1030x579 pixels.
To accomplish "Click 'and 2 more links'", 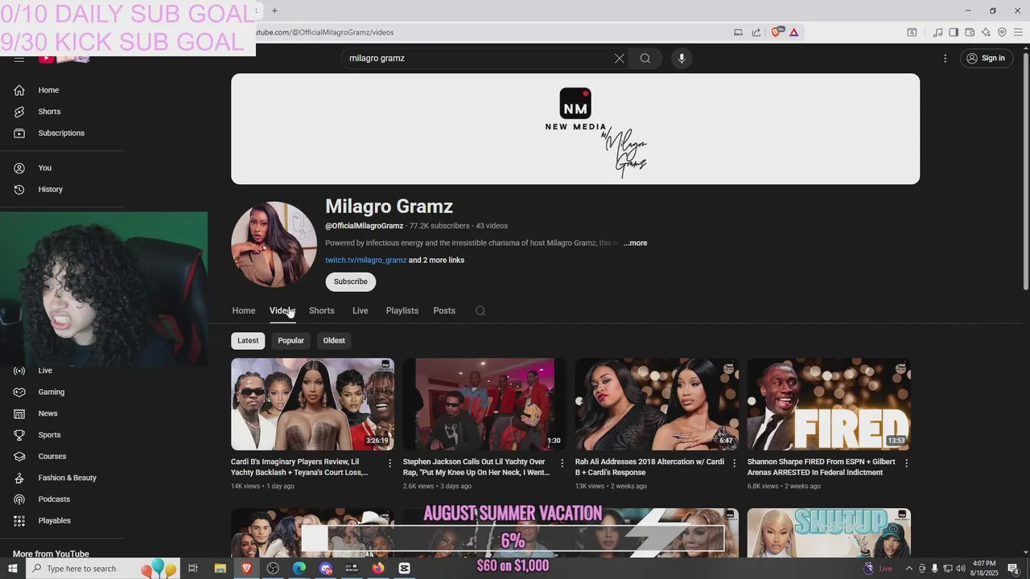I will [437, 261].
